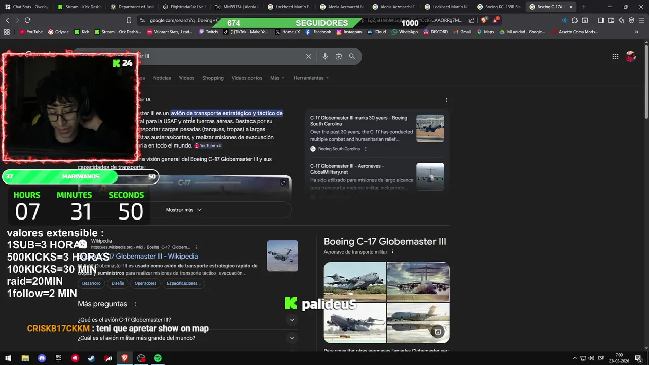Open File Explorer from the taskbar

pyautogui.click(x=25, y=358)
